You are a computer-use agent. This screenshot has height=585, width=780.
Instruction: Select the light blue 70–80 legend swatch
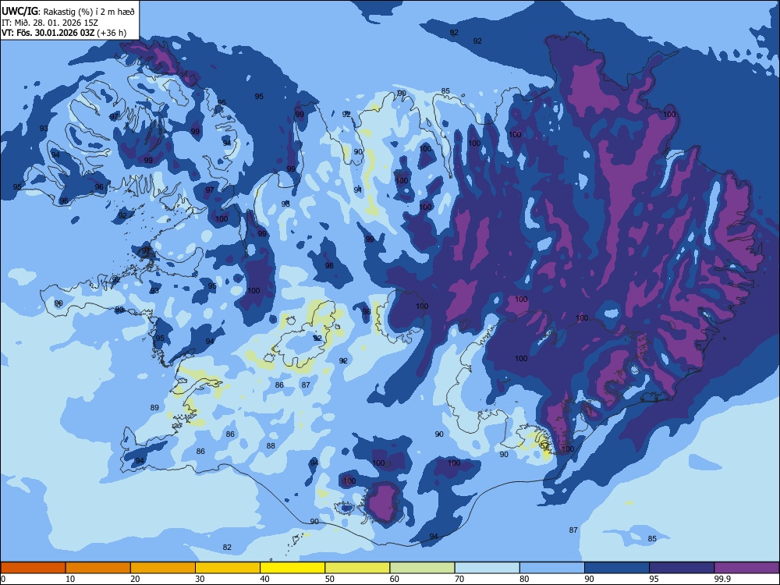coord(487,568)
